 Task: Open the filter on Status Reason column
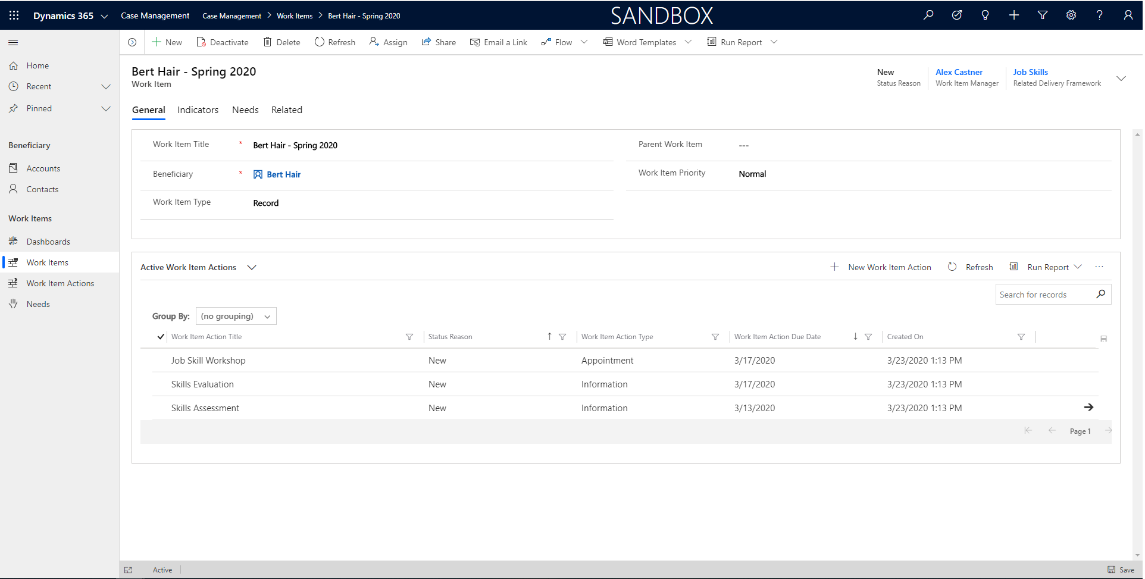(563, 337)
